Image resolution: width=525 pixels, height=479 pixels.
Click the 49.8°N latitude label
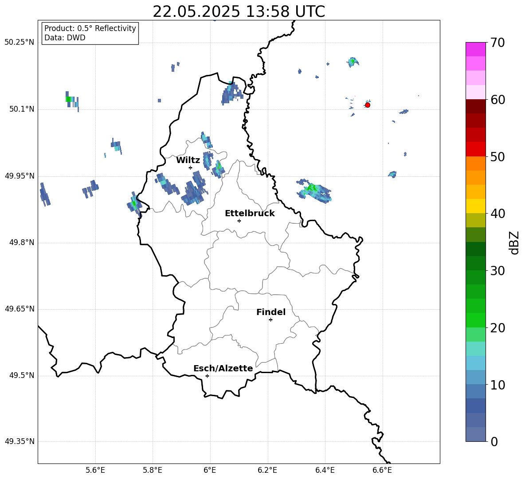22,242
